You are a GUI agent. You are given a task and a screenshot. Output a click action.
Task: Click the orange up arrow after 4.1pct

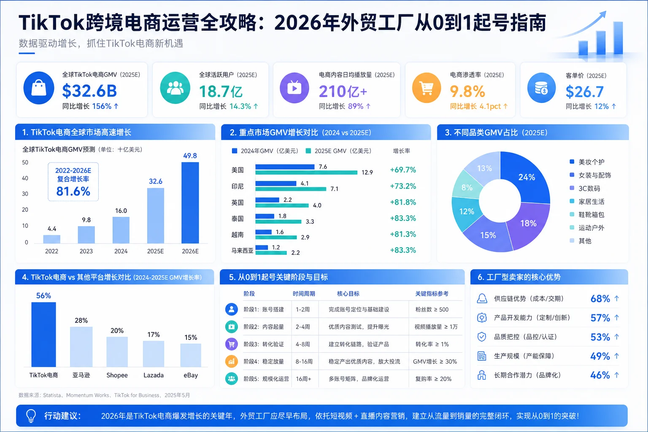pos(505,106)
